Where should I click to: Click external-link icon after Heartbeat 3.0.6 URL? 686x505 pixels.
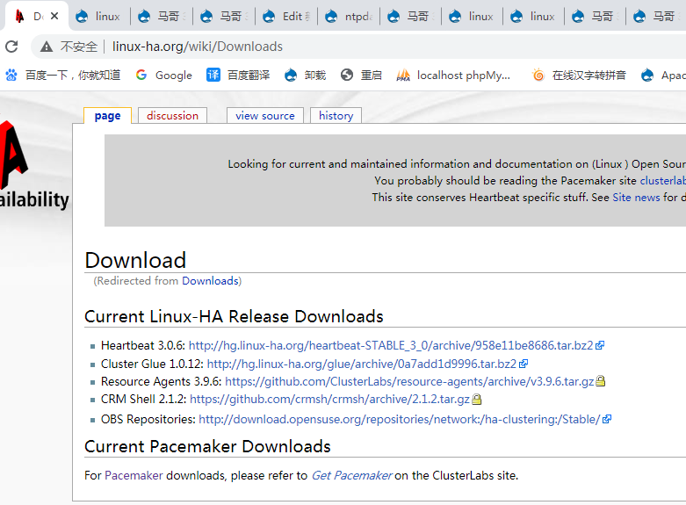[x=600, y=346]
